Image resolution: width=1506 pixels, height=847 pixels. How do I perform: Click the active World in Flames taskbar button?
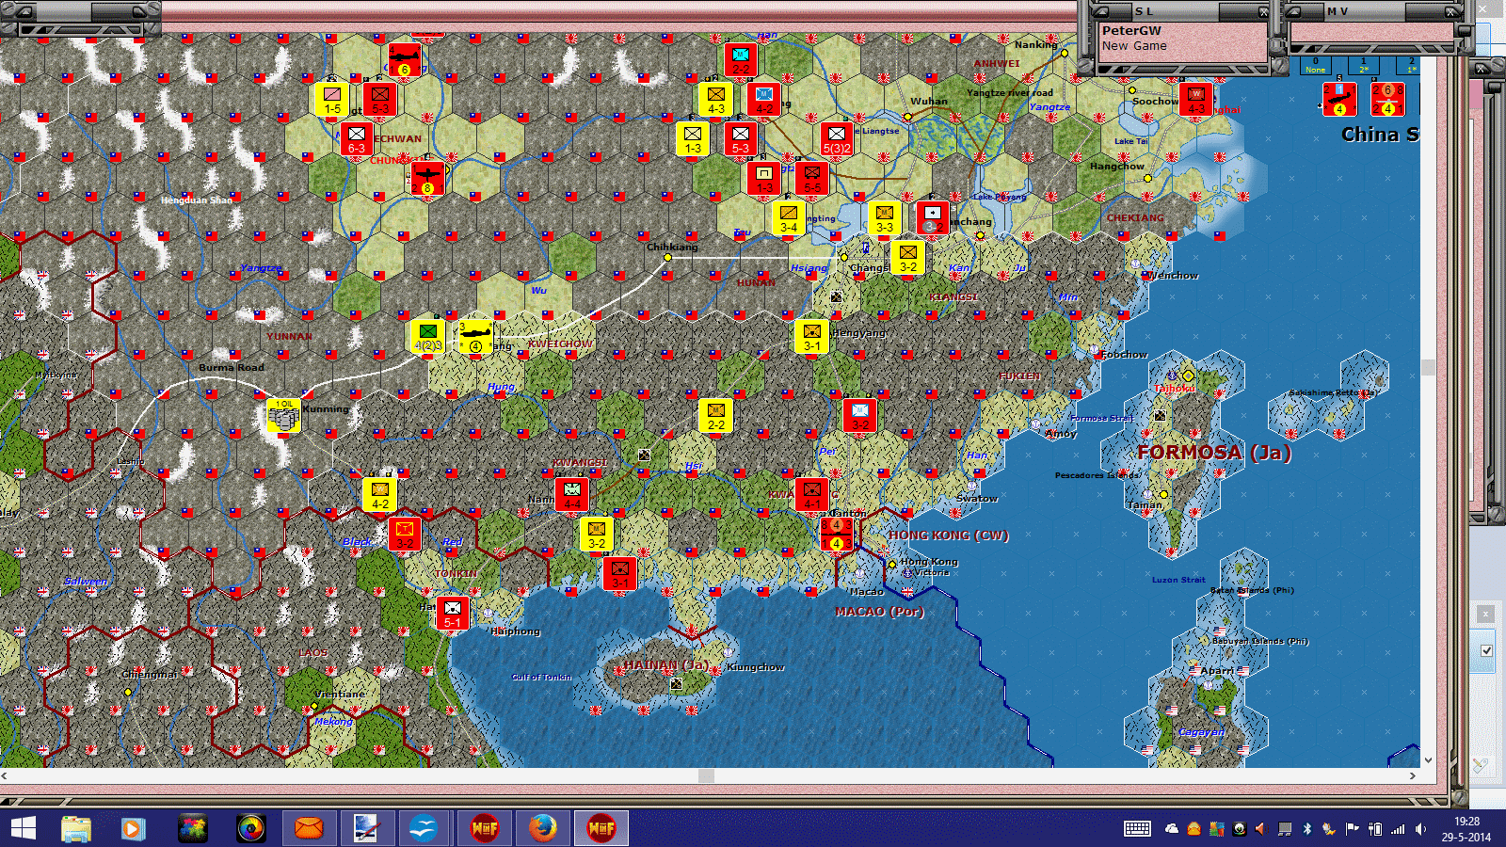[x=601, y=828]
